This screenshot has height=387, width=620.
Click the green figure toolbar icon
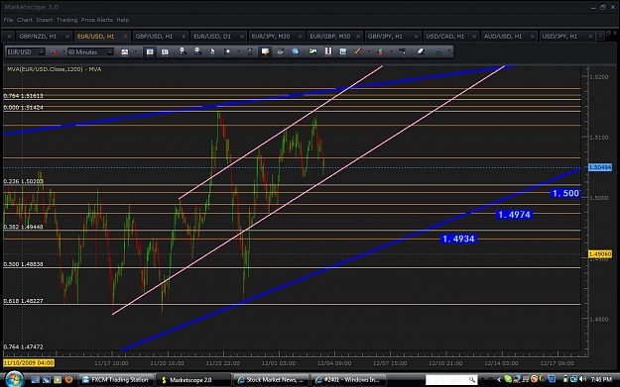click(250, 51)
